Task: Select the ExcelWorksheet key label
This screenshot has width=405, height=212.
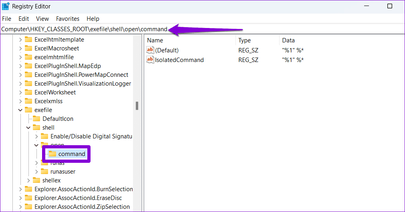Action: click(55, 92)
